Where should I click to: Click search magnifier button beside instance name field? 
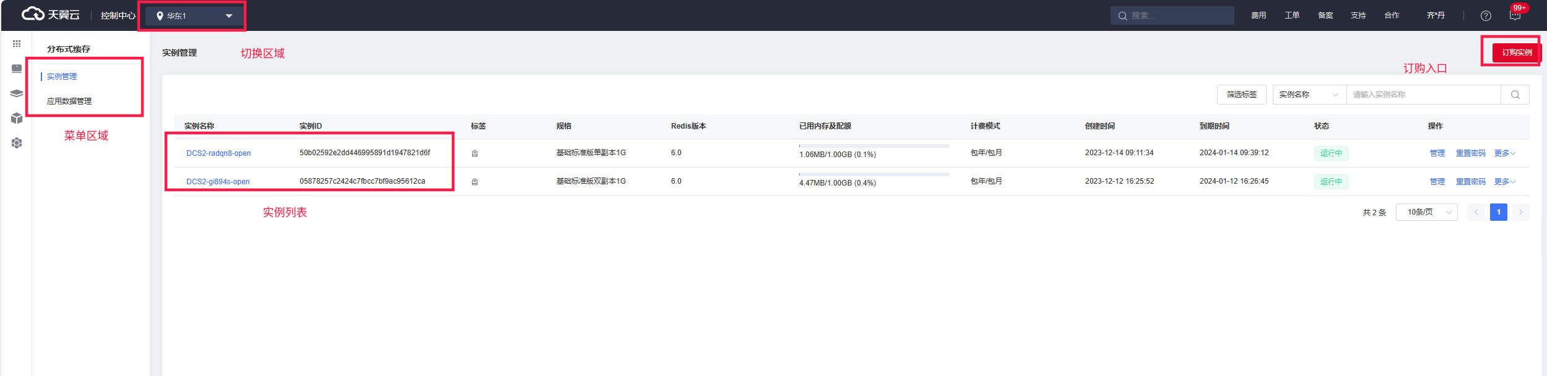coord(1515,95)
